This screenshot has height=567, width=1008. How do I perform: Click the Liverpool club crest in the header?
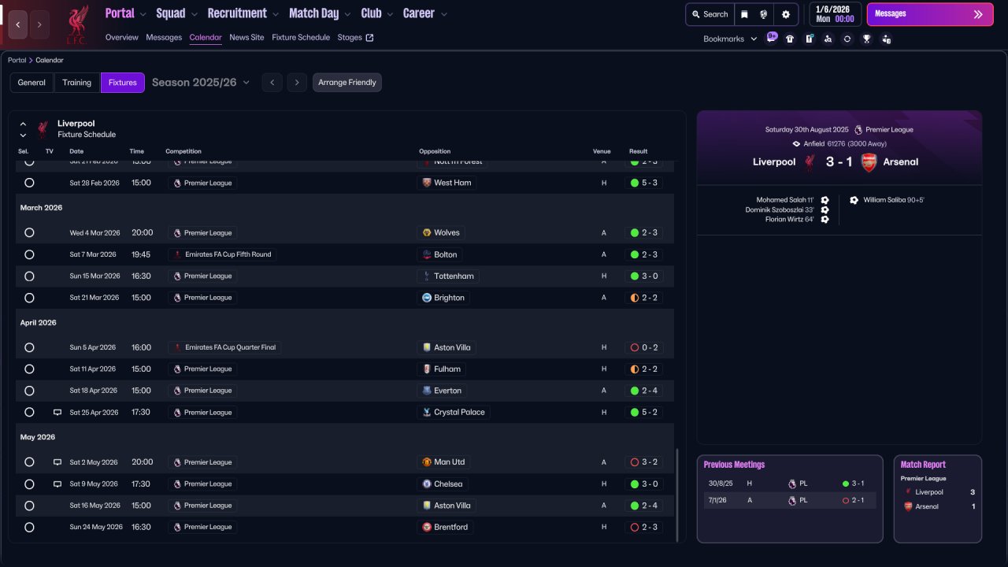point(76,24)
